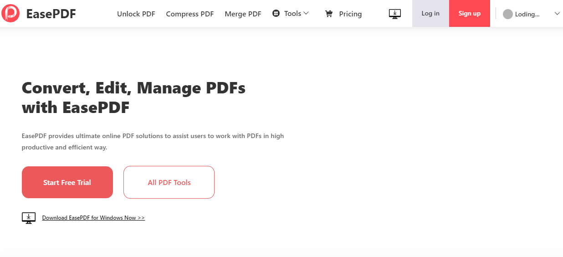The width and height of the screenshot is (563, 257).
Task: Click the Log in button
Action: [x=430, y=13]
